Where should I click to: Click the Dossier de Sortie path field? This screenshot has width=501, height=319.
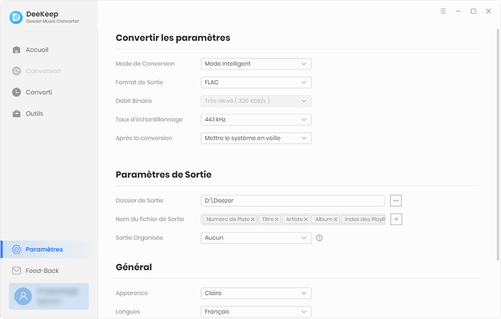click(x=292, y=201)
